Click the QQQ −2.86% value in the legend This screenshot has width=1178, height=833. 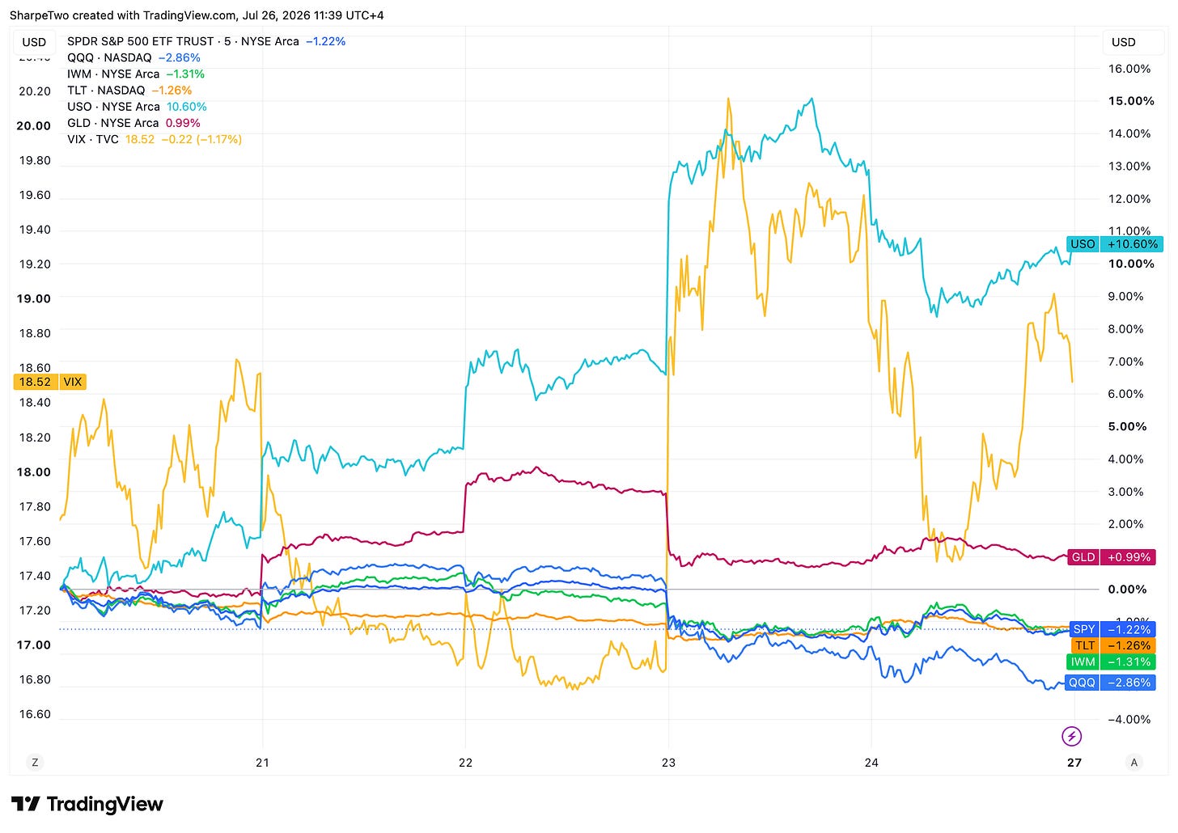coord(180,57)
